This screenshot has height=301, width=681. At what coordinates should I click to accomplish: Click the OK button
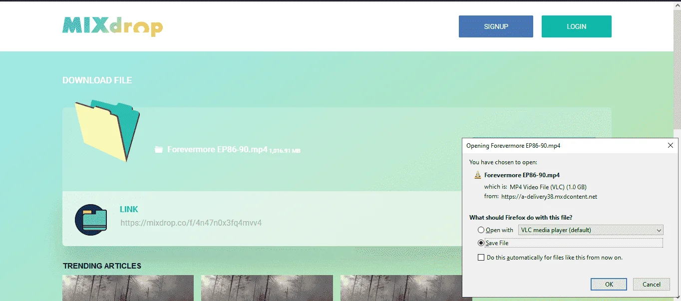[x=609, y=284]
